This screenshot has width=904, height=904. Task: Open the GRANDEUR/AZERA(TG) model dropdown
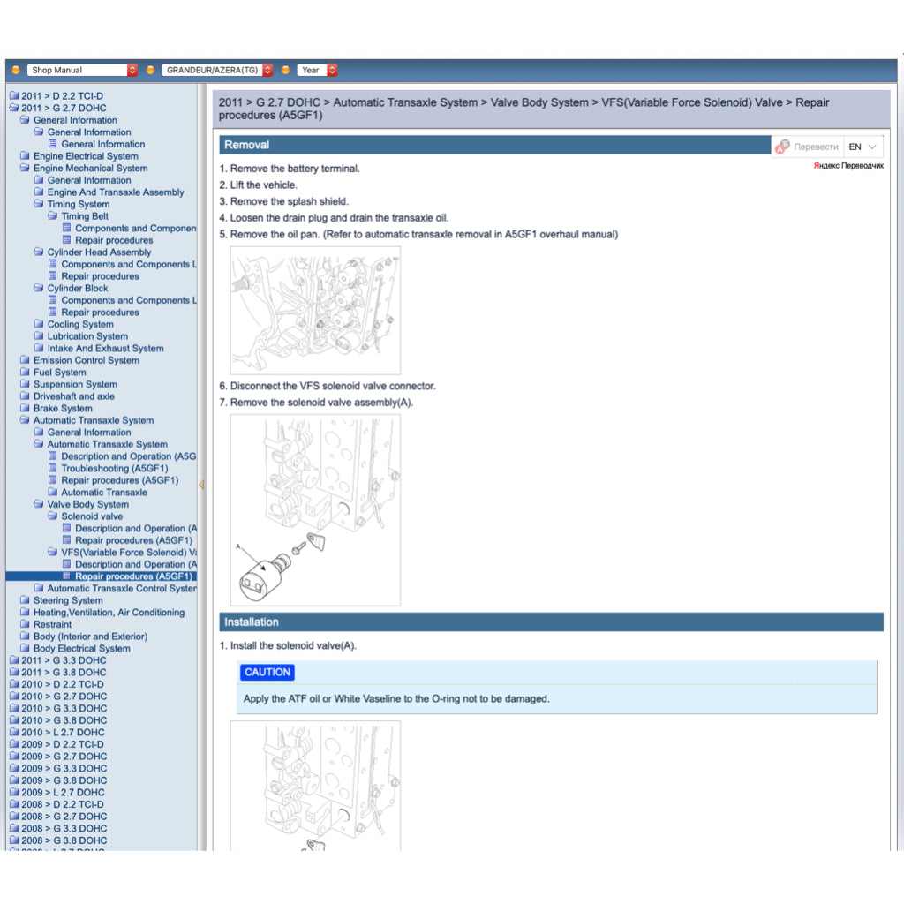pos(217,70)
